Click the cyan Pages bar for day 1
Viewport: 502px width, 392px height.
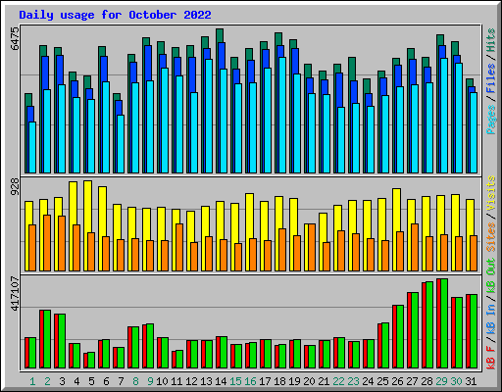coord(32,147)
